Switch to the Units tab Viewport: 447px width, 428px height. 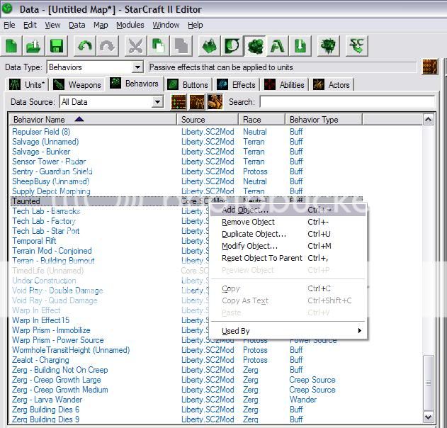28,85
